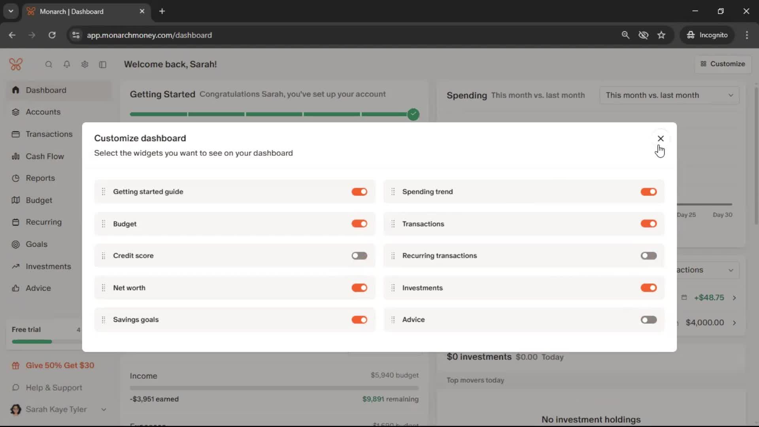Open the settings gear icon
This screenshot has height=427, width=759.
click(85, 64)
